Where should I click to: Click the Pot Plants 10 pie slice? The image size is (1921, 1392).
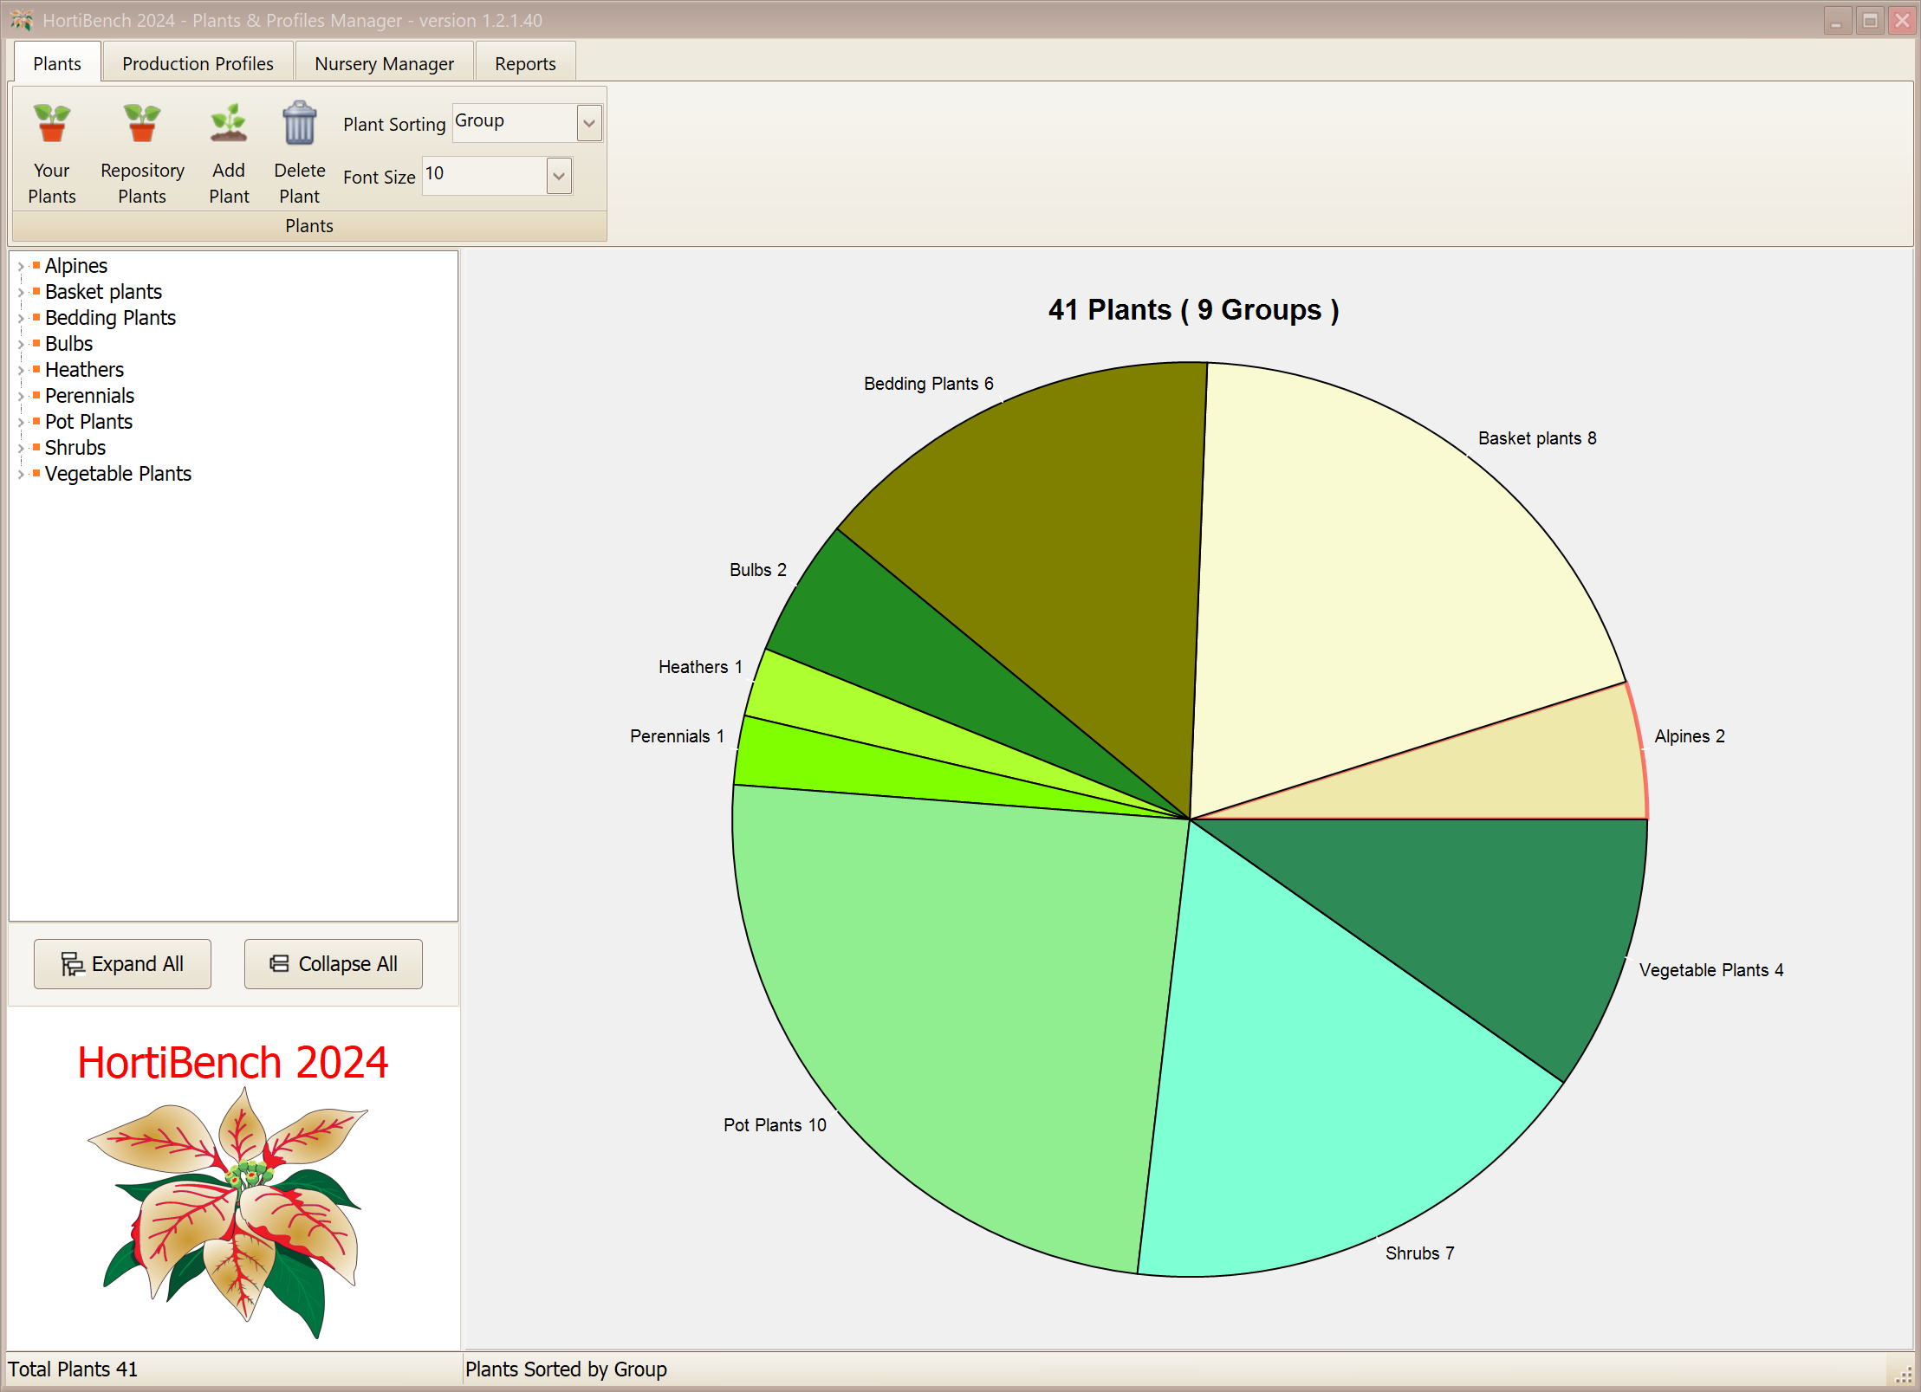coord(953,1039)
